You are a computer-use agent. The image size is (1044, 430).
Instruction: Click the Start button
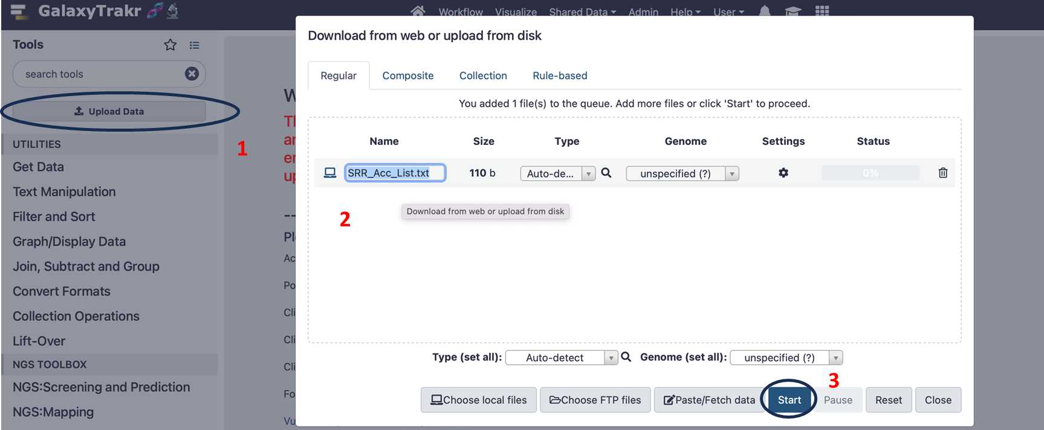click(x=789, y=400)
